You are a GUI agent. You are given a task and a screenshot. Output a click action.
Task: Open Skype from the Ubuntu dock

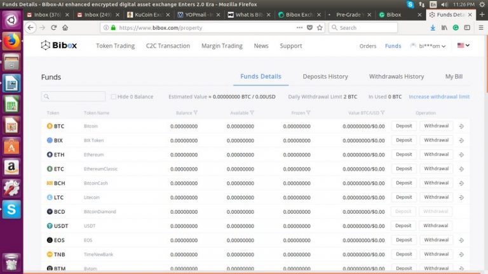11,209
